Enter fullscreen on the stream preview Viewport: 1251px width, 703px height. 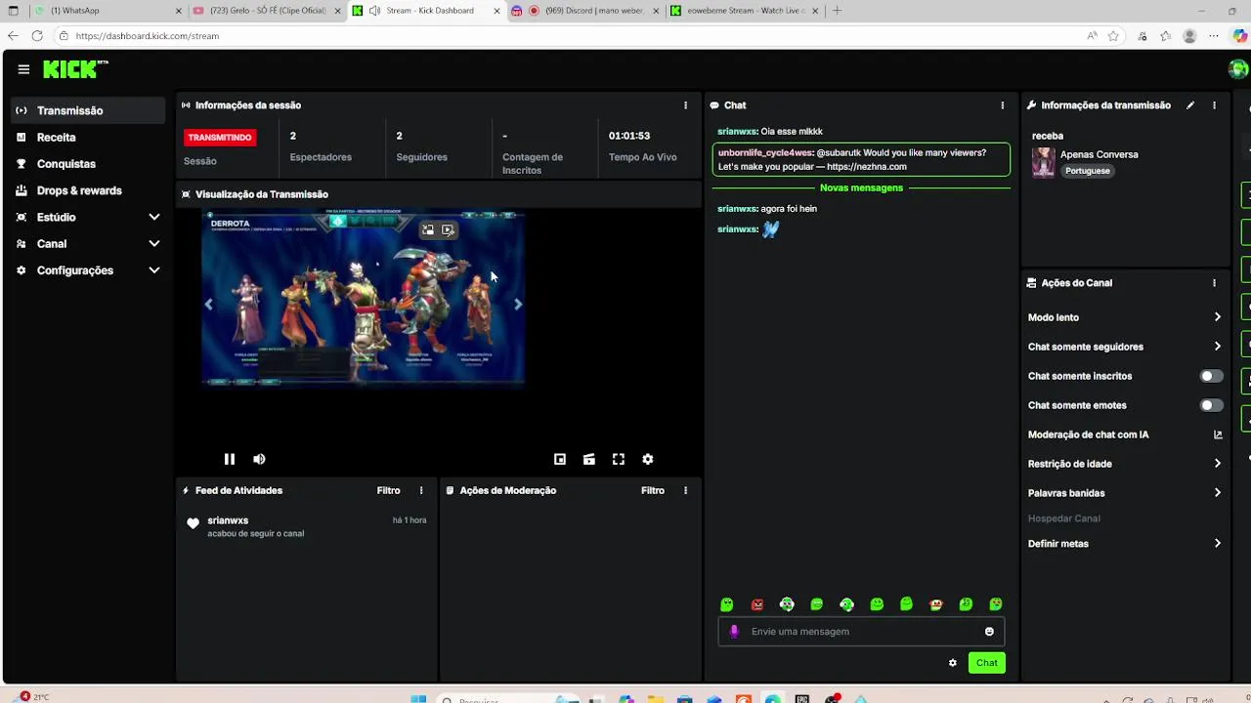[619, 459]
